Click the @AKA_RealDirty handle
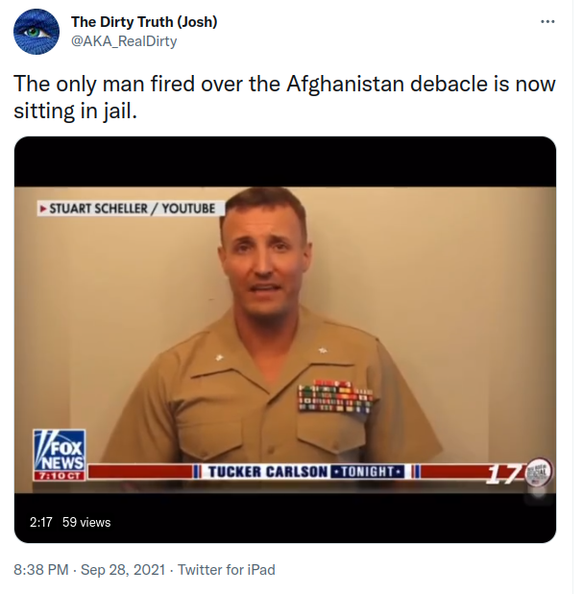Image resolution: width=583 pixels, height=594 pixels. [x=124, y=41]
